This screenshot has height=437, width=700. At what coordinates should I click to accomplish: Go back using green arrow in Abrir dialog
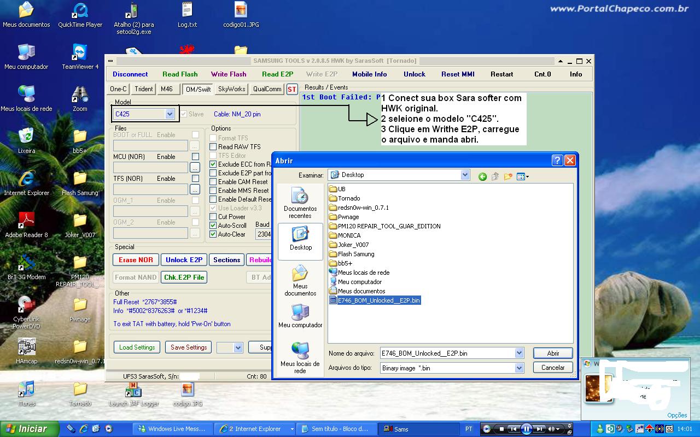coord(482,176)
